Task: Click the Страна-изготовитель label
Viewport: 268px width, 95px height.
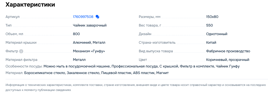Action: tap(157, 42)
